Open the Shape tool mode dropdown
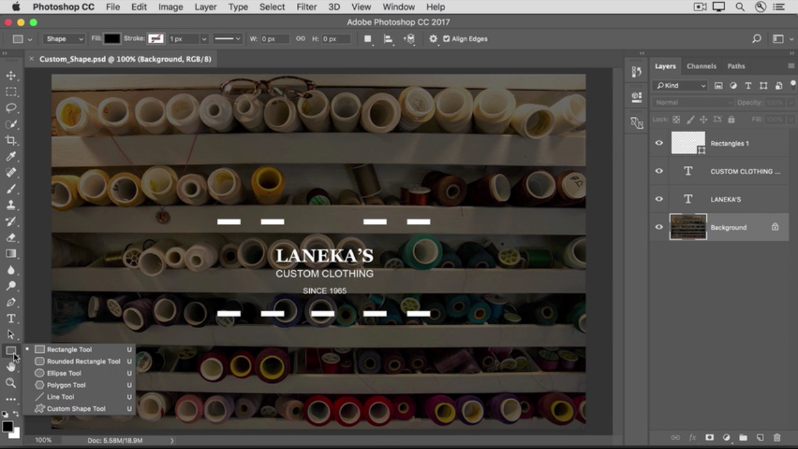Screen dimensions: 798x449 tap(64, 39)
